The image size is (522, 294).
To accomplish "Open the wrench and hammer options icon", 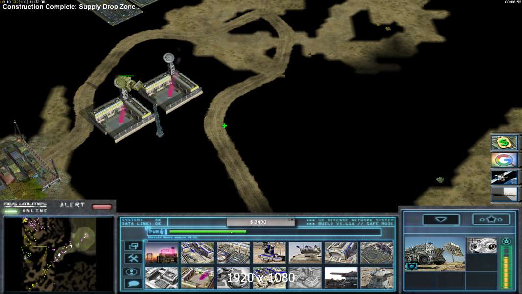I will 133,258.
